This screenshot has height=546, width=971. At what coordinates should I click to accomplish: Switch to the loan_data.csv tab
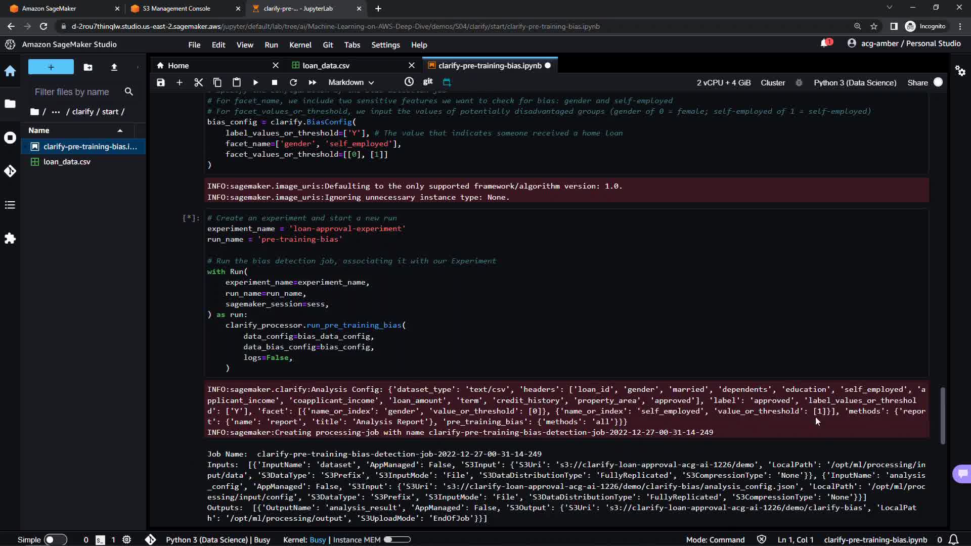click(x=326, y=66)
